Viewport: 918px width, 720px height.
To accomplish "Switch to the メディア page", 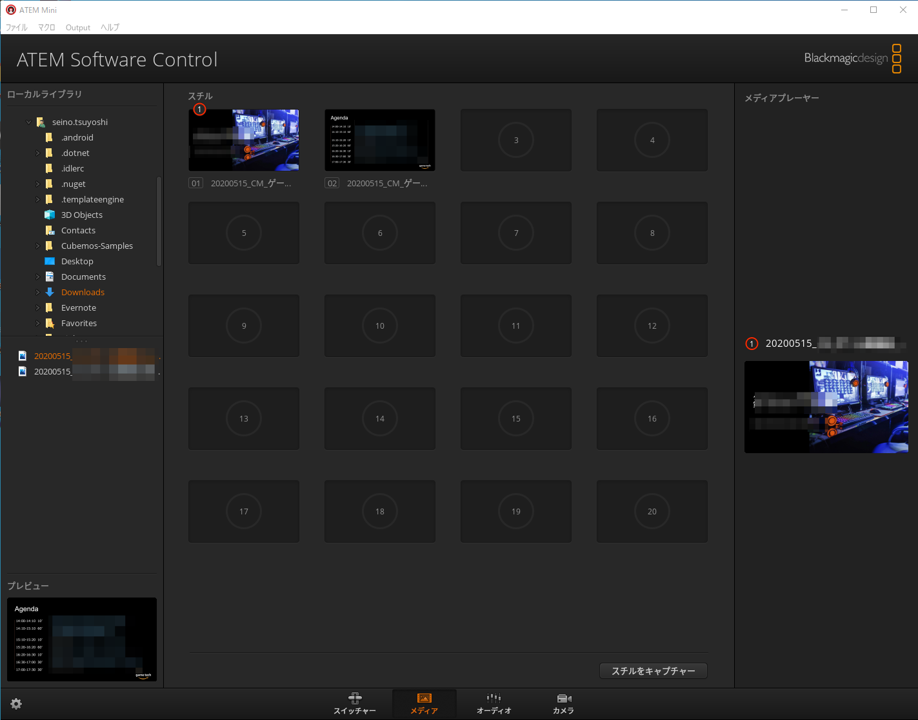I will 424,704.
